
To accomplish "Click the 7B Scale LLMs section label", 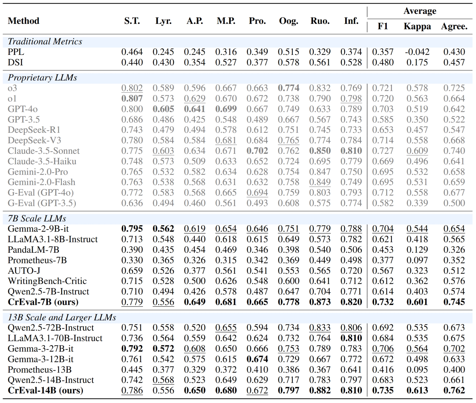I will pos(37,219).
